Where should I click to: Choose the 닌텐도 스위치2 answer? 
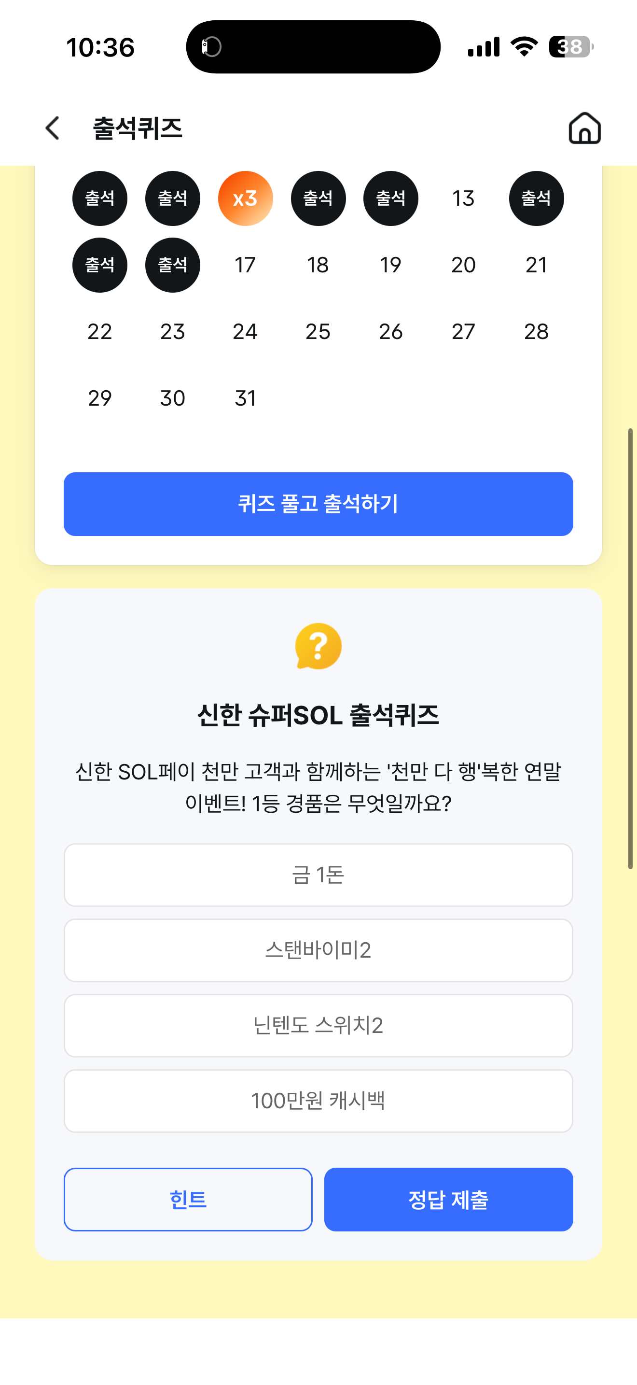[x=318, y=1025]
